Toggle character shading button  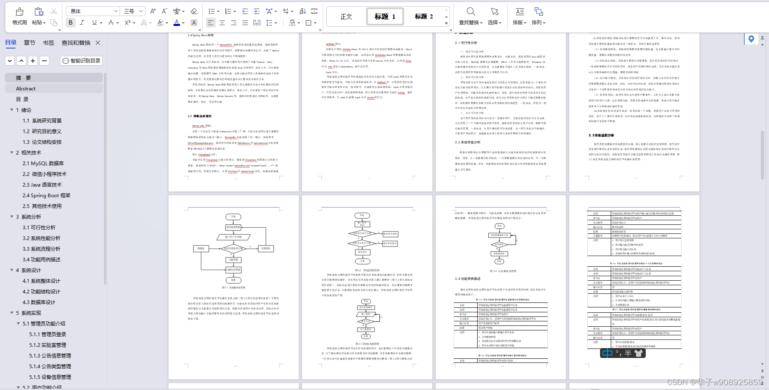click(x=194, y=23)
